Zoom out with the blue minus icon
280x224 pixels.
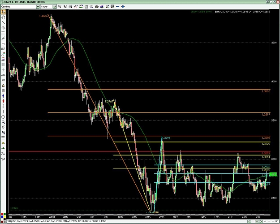(117, 7)
